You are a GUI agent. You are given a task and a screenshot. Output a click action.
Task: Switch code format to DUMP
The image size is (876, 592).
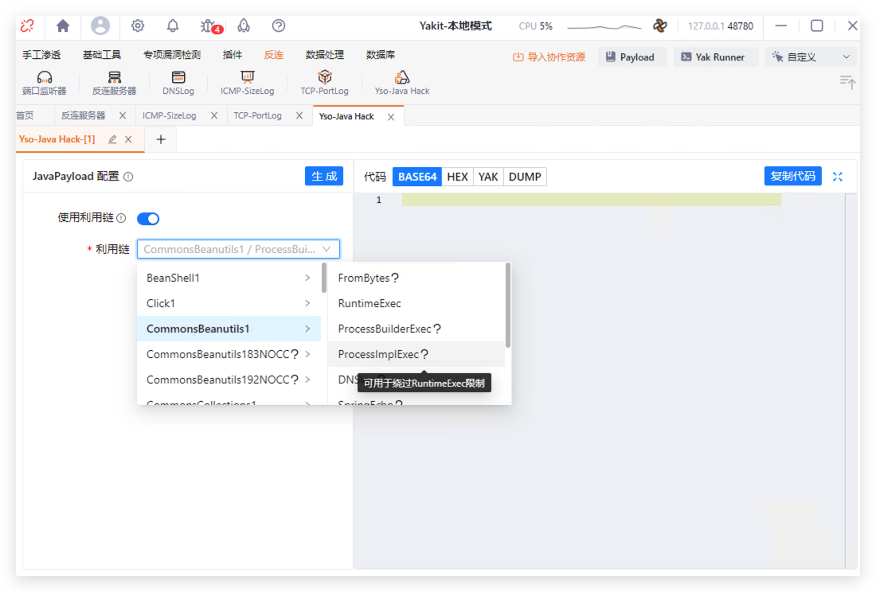click(x=525, y=177)
